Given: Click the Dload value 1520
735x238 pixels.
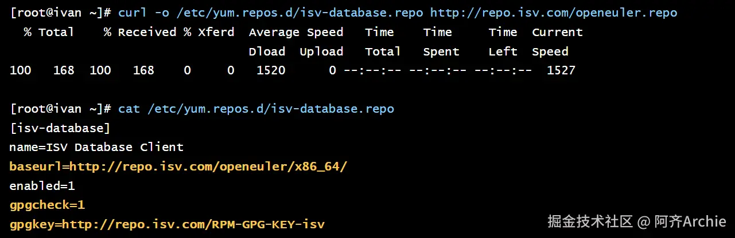Looking at the screenshot, I should 271,70.
